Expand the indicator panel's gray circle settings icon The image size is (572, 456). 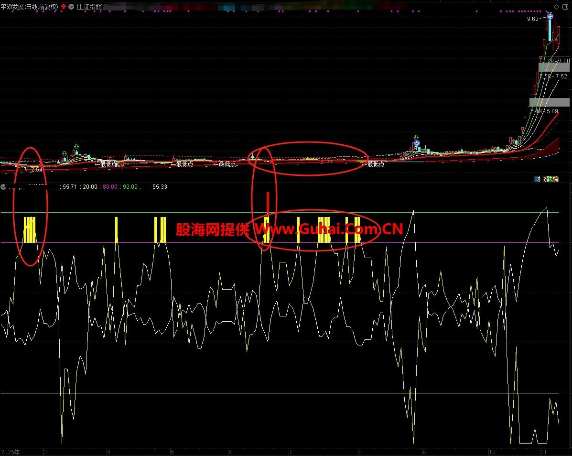click(3, 187)
